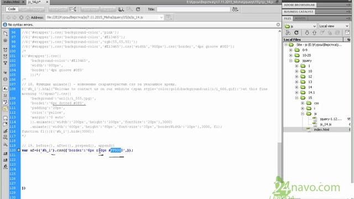Expand Files panel to show local and remote
The width and height of the screenshot is (354, 199).
pyautogui.click(x=347, y=33)
